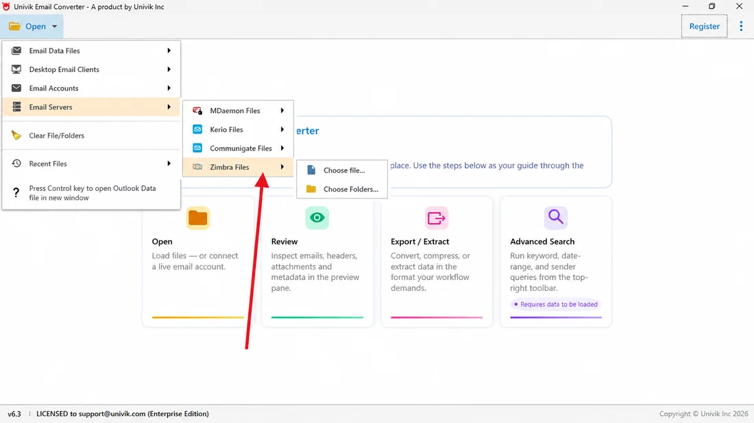Click the MDaemon Files icon

click(197, 110)
